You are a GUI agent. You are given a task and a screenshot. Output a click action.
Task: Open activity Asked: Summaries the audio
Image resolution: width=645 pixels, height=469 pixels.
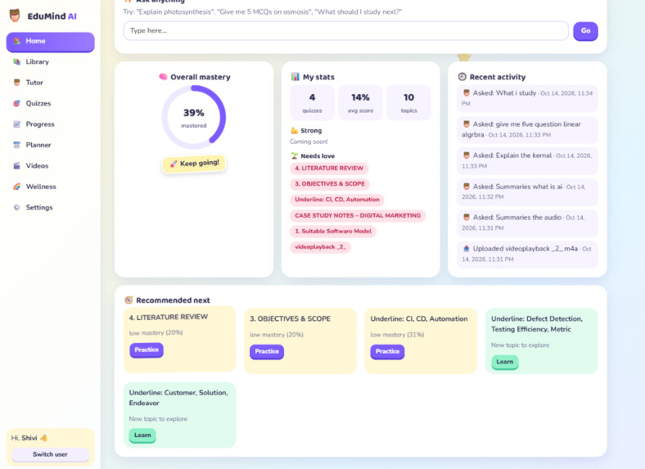click(527, 223)
